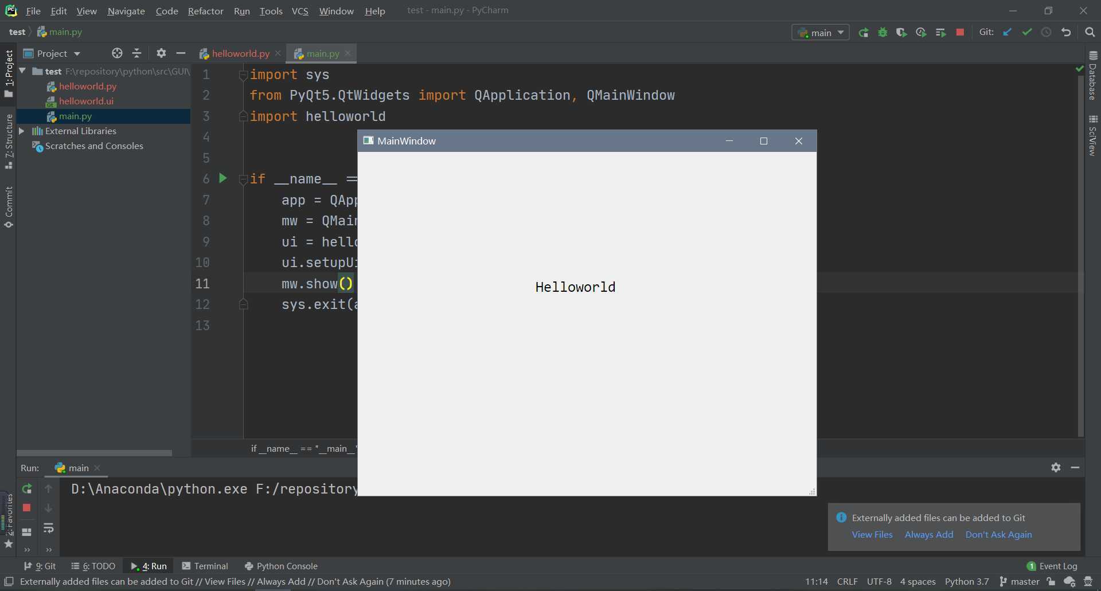
Task: Toggle the 1: Project side panel
Action: point(9,73)
